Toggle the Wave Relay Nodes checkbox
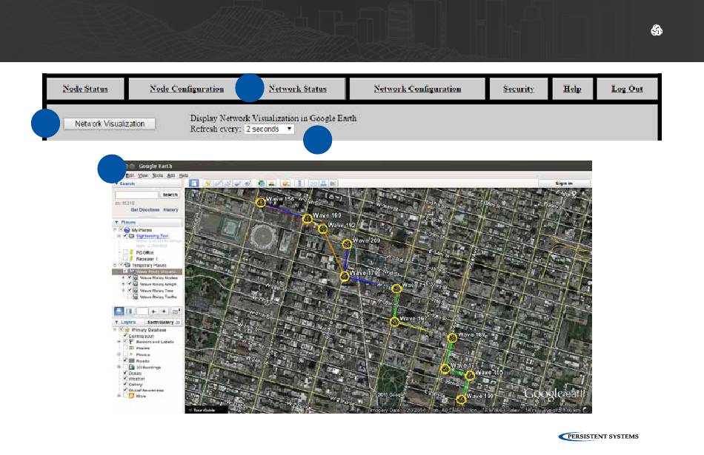This screenshot has height=455, width=704. point(130,278)
